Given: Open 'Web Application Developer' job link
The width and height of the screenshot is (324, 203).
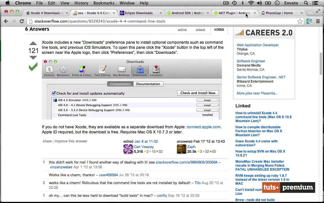Looking at the screenshot, I should coord(258,45).
